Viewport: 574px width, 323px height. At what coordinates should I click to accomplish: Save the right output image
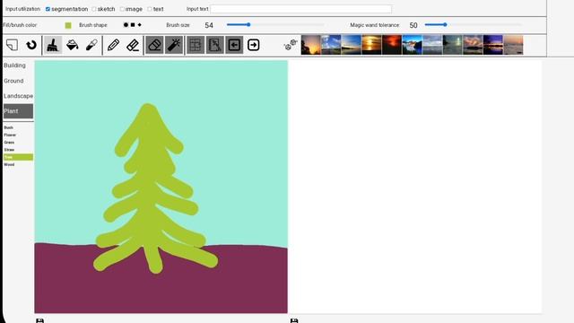tap(294, 321)
